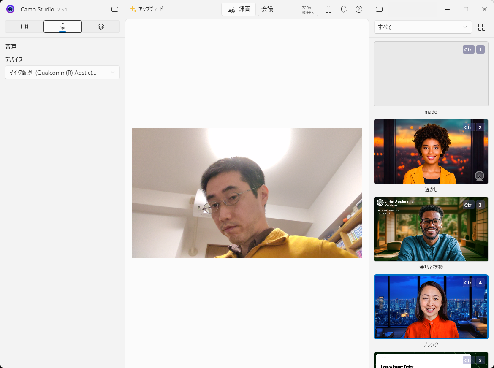Open the すべて filter dropdown
494x368 pixels.
[423, 27]
